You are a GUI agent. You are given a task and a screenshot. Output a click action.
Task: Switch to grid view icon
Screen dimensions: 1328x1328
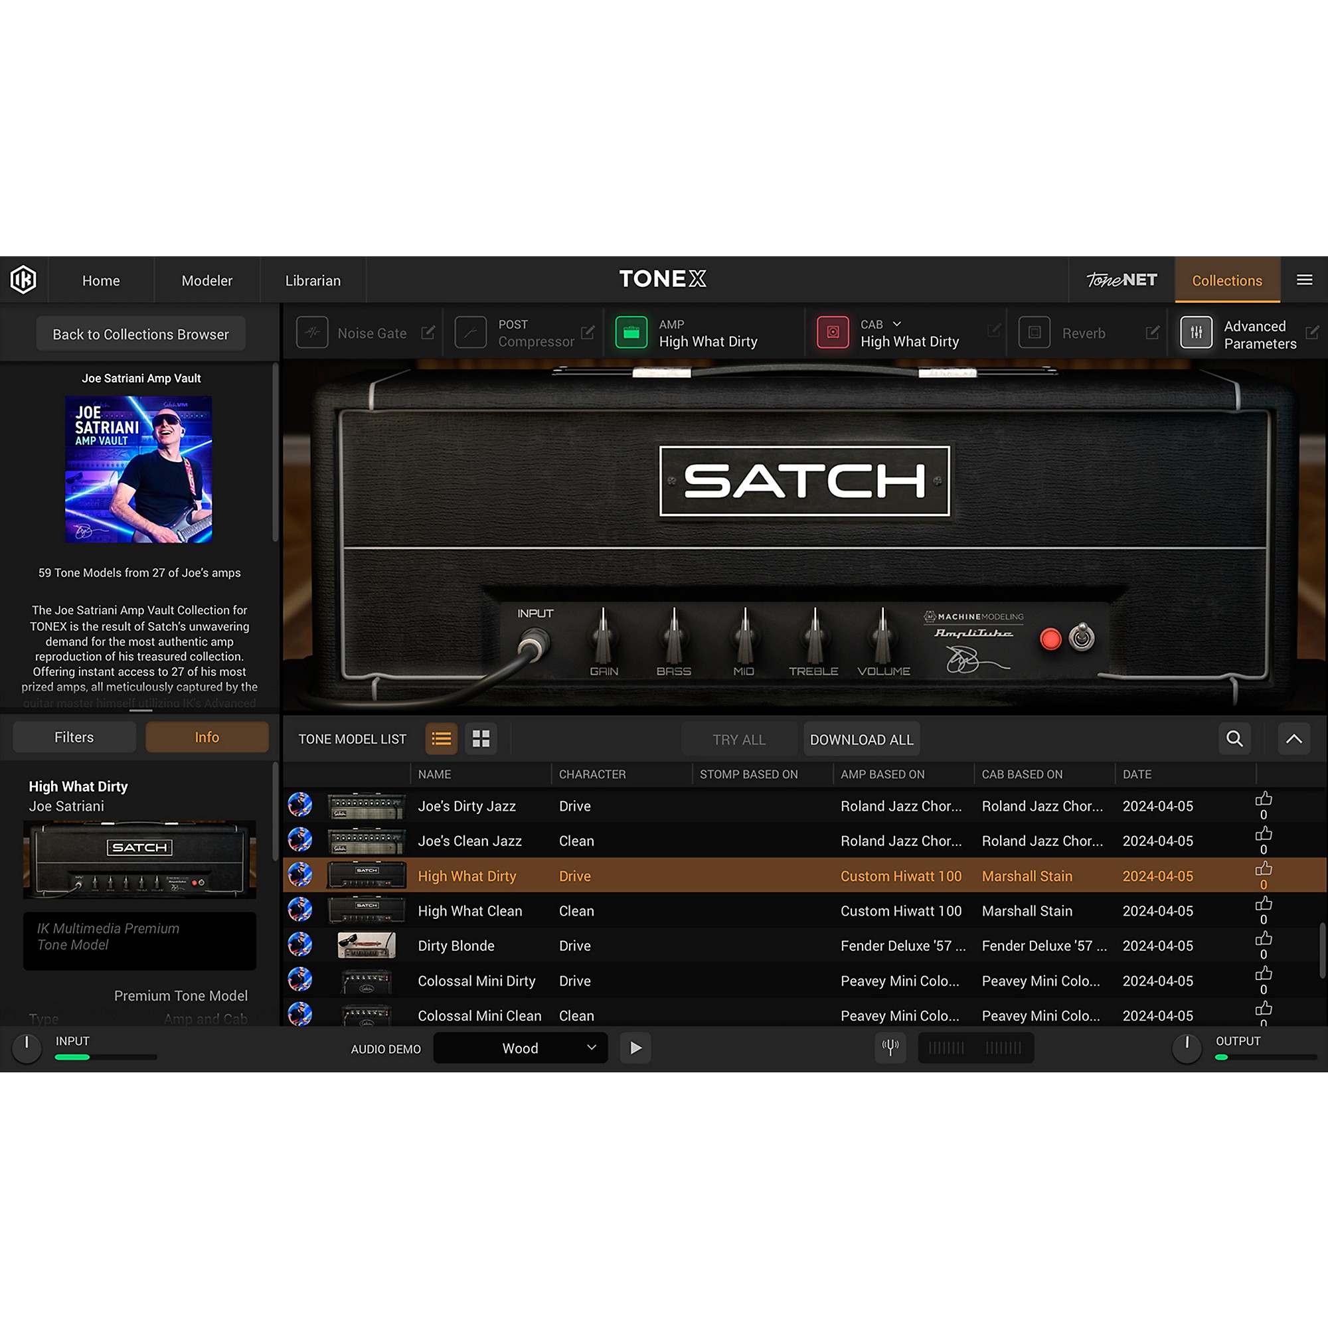click(x=481, y=739)
